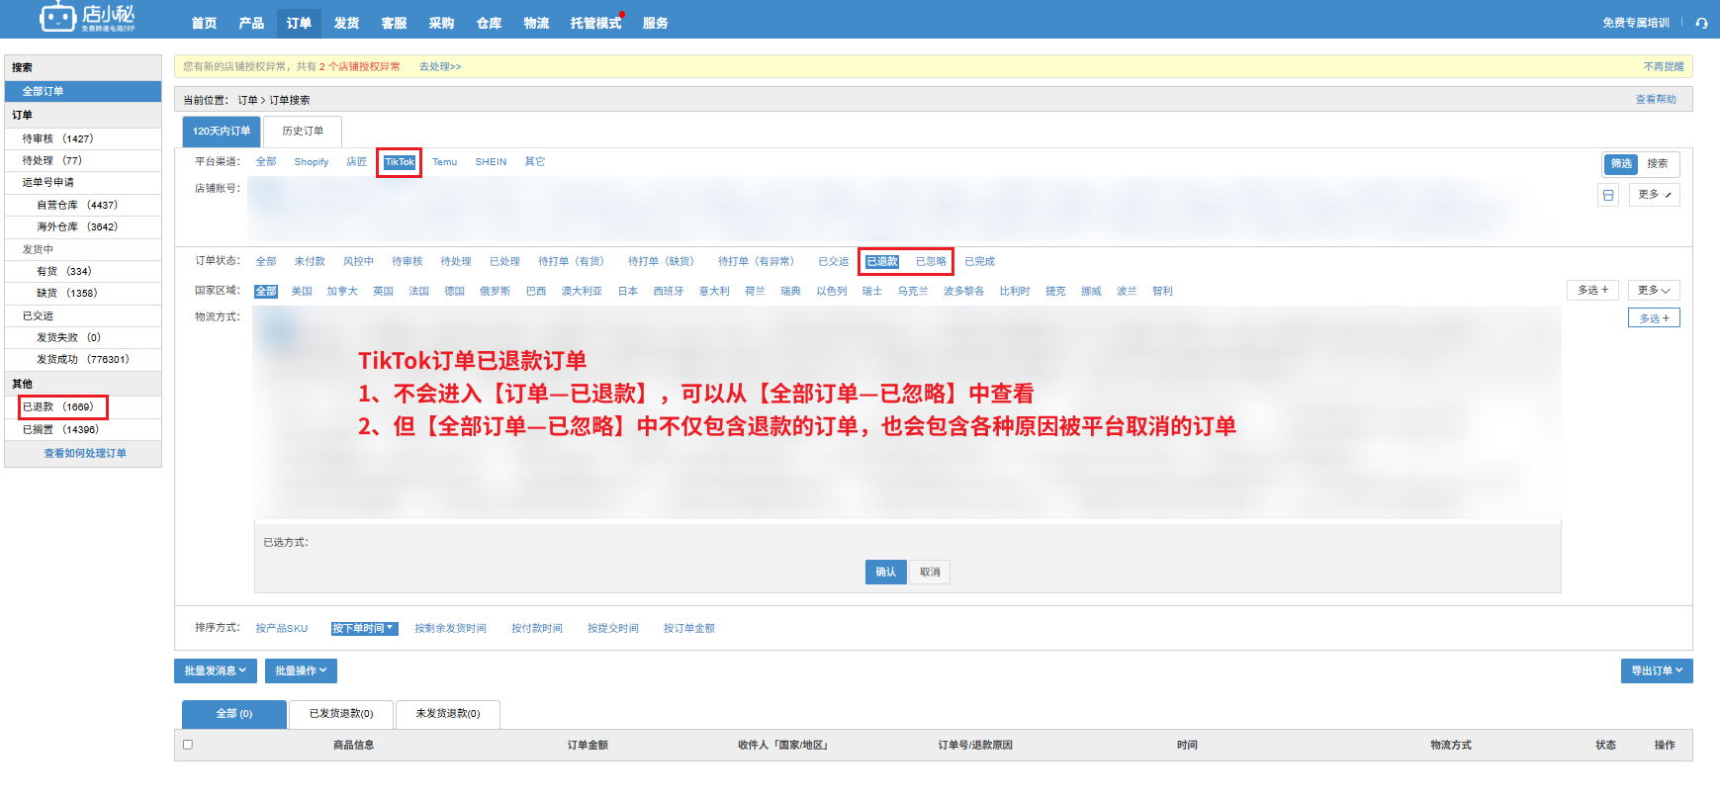This screenshot has width=1720, height=804.
Task: Expand the 导出订单 export dropdown
Action: click(x=1656, y=670)
